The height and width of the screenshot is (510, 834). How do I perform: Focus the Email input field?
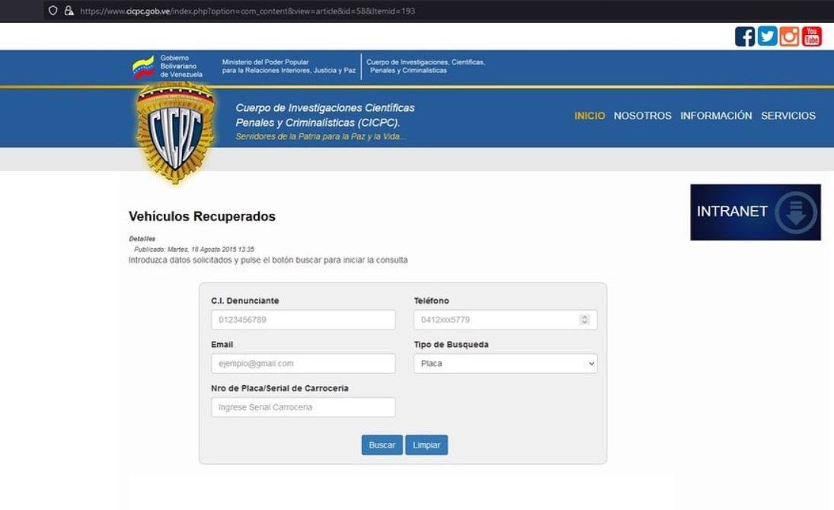point(303,363)
